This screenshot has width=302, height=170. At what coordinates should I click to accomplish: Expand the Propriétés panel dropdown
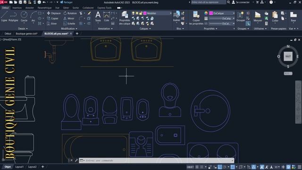210,28
